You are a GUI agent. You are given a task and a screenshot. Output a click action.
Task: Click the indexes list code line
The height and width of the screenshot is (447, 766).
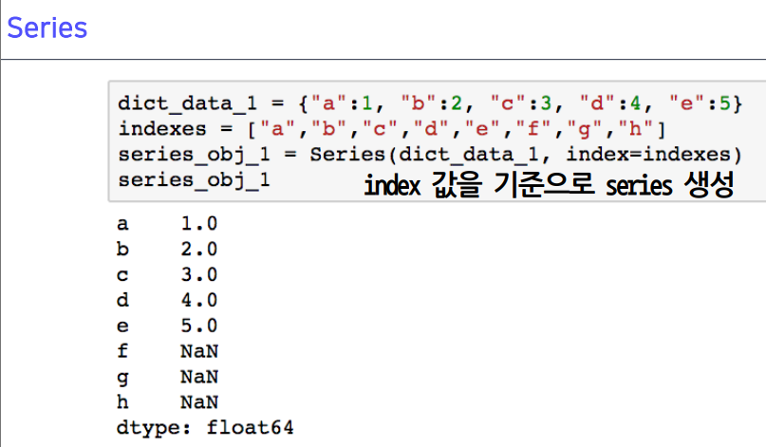click(x=392, y=129)
